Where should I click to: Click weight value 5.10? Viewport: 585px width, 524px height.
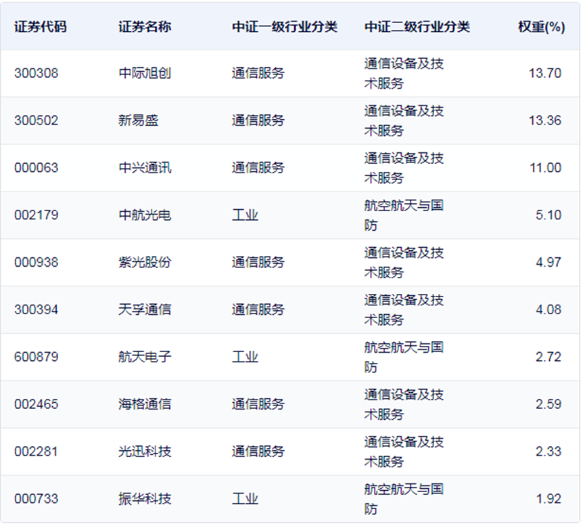pyautogui.click(x=548, y=215)
